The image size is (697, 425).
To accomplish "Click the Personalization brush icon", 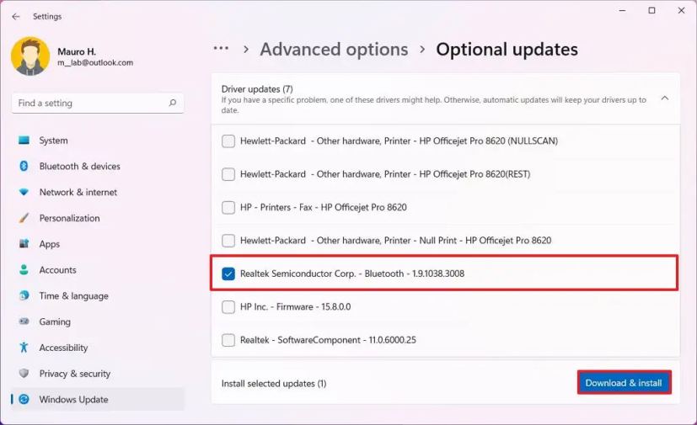I will click(x=24, y=218).
